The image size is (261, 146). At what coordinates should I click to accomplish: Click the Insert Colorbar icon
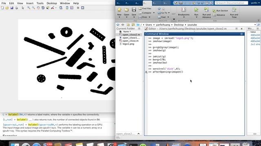(x=67, y=8)
